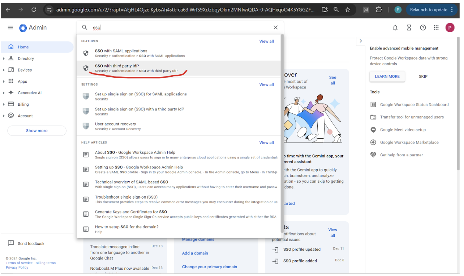Click View all next to Settings
Viewport: 464px width, 276px height.
pos(267,84)
